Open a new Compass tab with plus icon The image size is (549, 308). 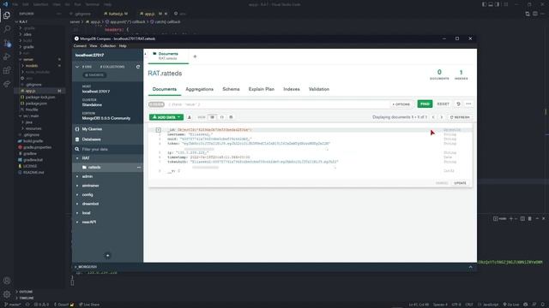pos(195,56)
